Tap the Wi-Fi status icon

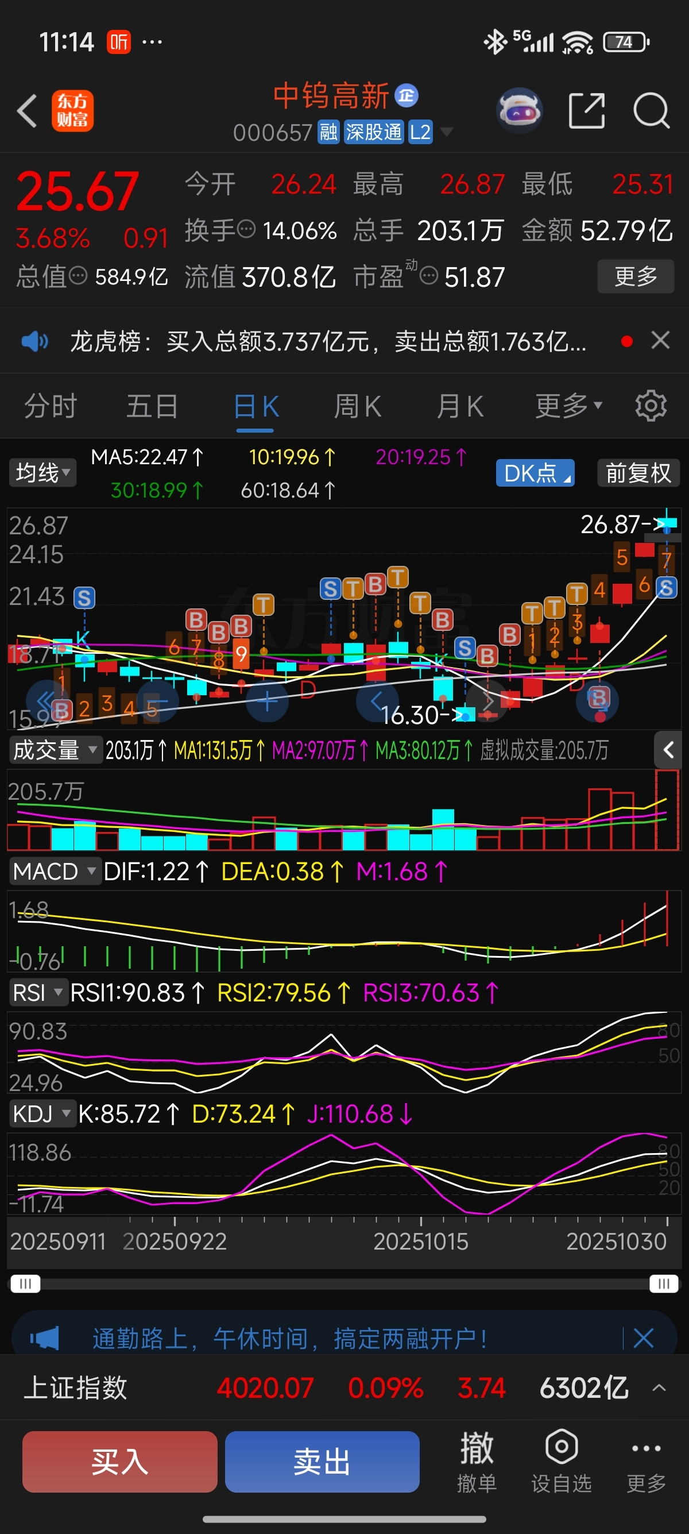click(x=576, y=42)
